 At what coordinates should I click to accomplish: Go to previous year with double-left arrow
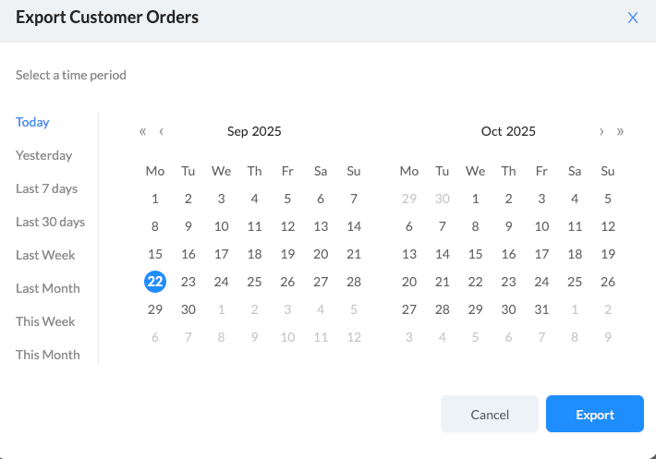pyautogui.click(x=143, y=131)
